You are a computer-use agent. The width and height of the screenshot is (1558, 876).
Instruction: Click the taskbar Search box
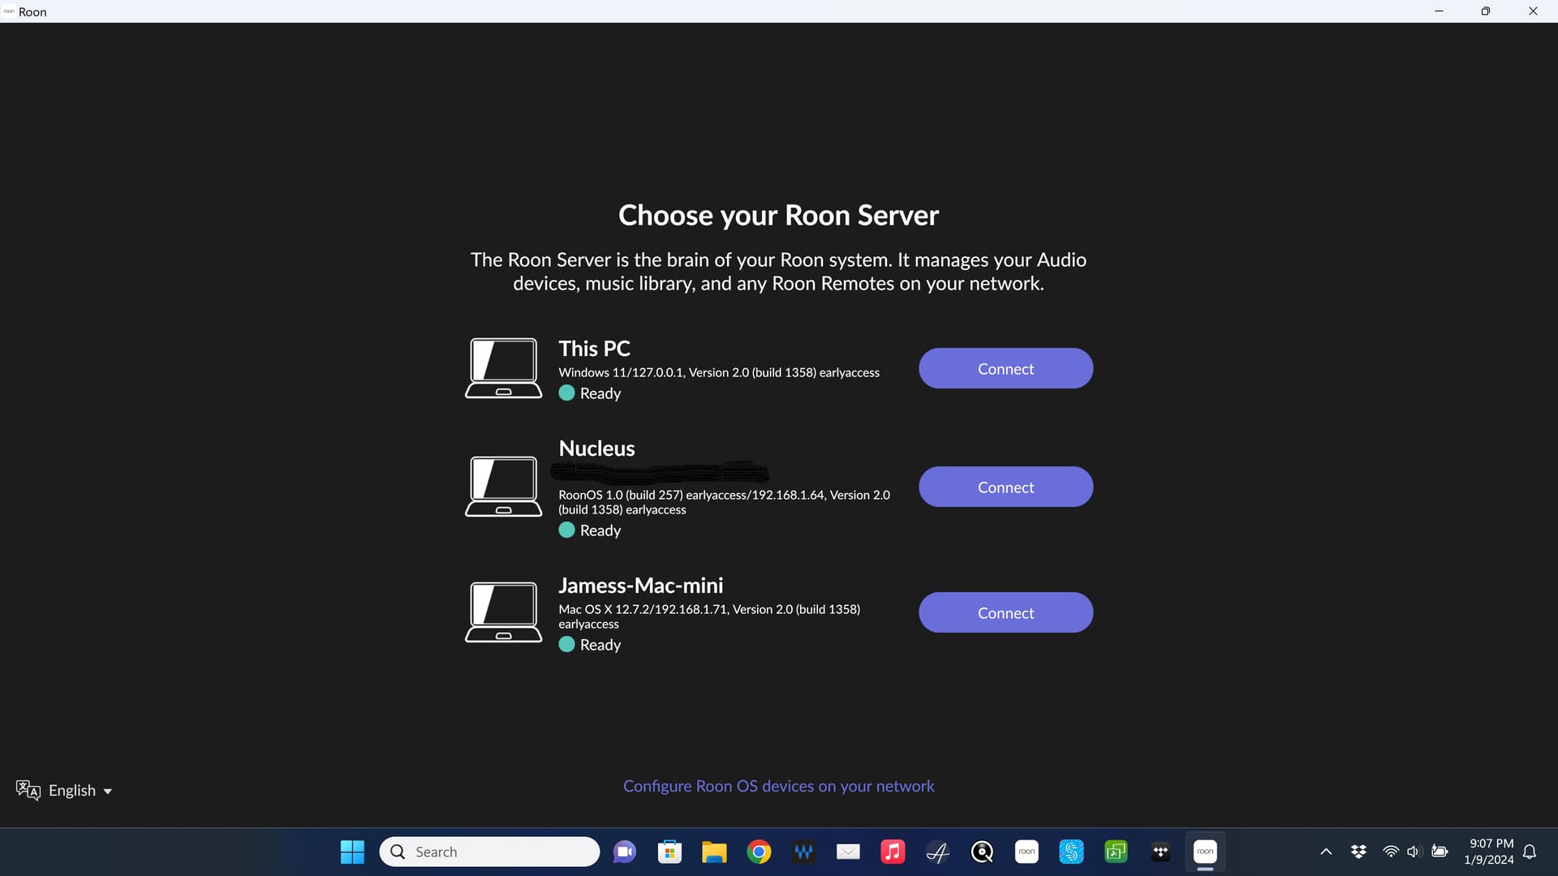coord(489,852)
